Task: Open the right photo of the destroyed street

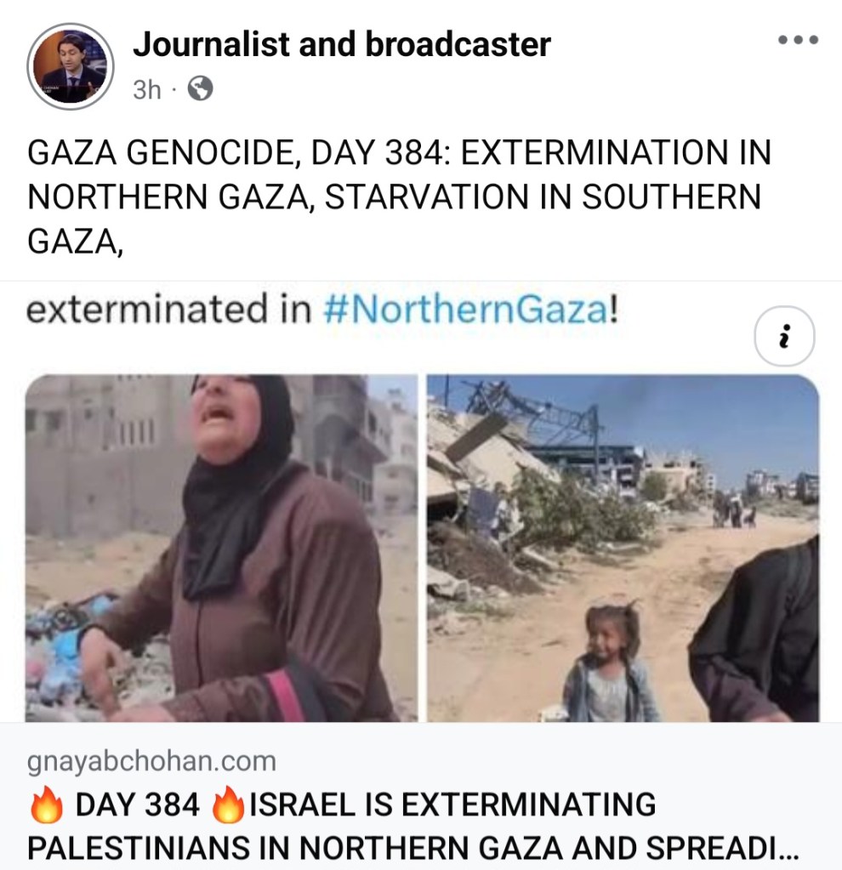Action: [x=623, y=549]
